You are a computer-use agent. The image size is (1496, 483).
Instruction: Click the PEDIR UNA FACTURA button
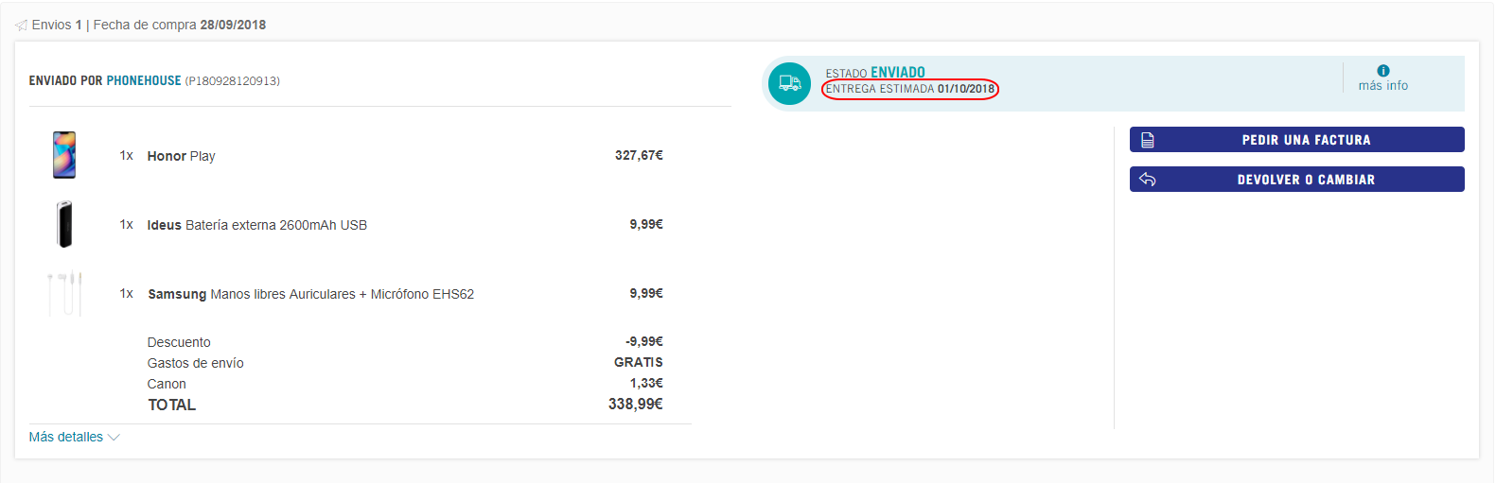(1297, 140)
